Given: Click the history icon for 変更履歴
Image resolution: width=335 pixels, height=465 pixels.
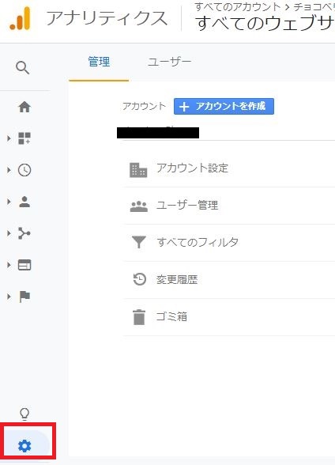Looking at the screenshot, I should tap(139, 279).
